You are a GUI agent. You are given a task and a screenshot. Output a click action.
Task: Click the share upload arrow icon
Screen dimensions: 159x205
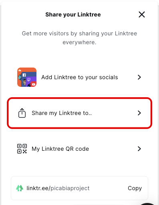click(22, 113)
